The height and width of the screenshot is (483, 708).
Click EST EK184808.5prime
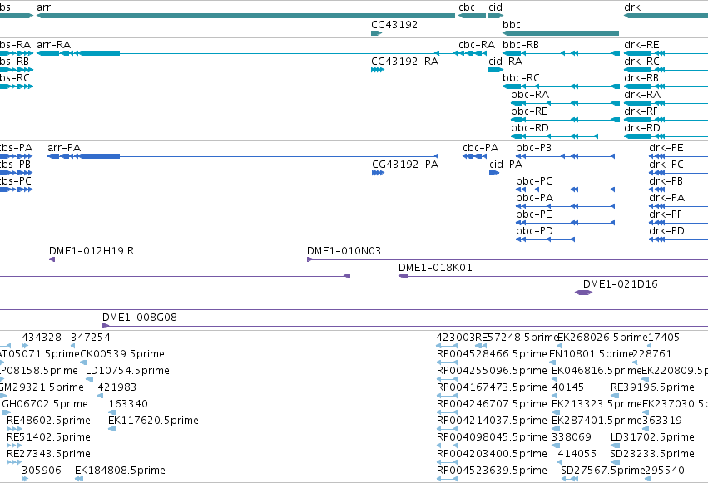[x=79, y=479]
